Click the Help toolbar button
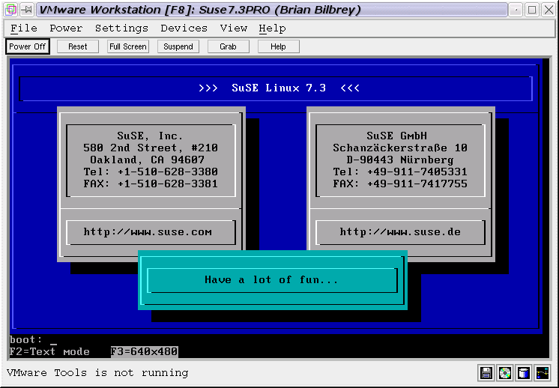The image size is (559, 388). [x=278, y=46]
